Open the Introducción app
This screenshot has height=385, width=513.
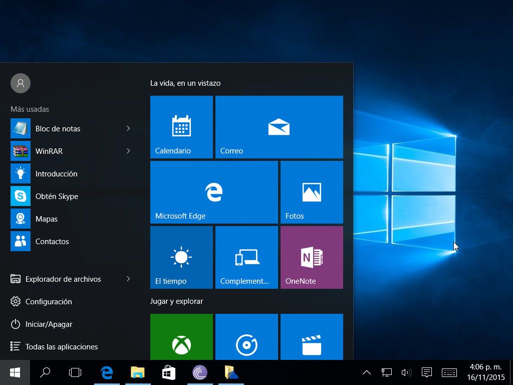click(x=70, y=173)
